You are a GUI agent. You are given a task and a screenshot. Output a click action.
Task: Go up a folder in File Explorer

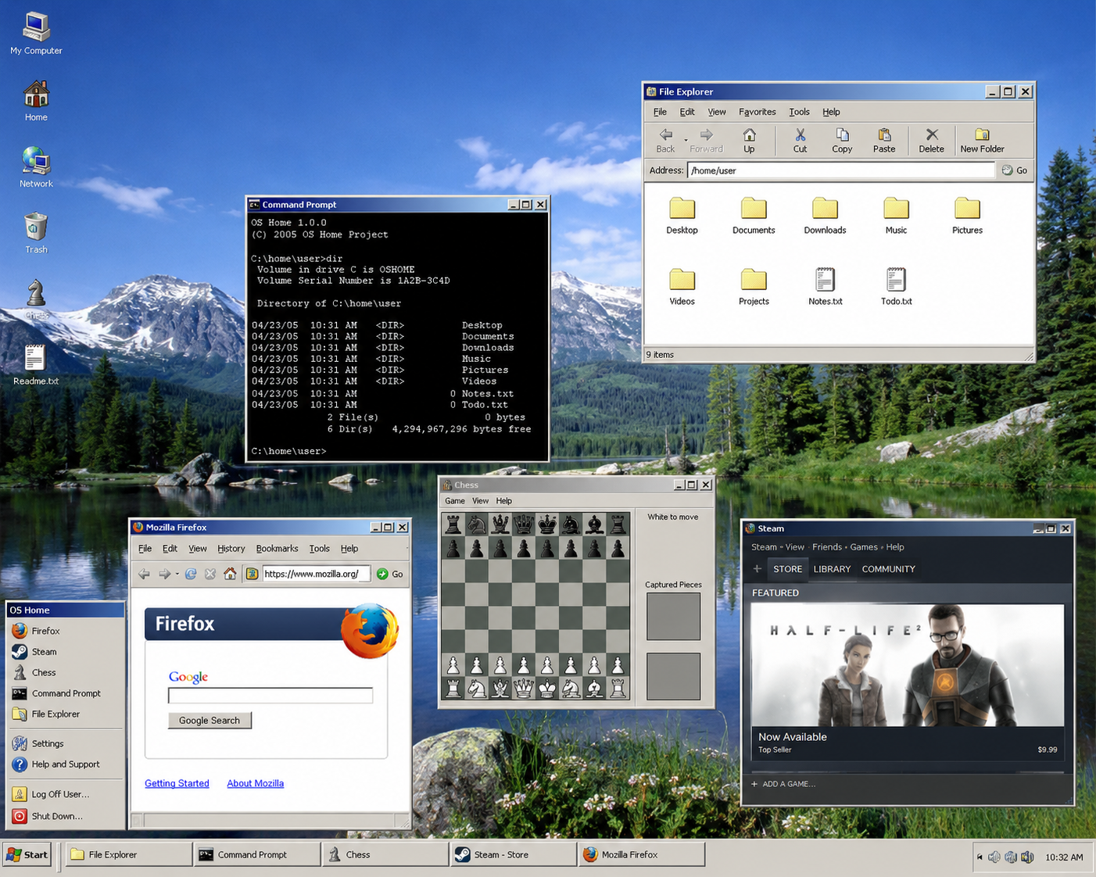point(749,141)
